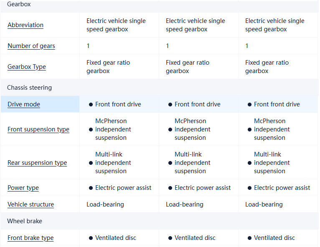Select the Gearbox Type link
The width and height of the screenshot is (320, 247).
(27, 67)
